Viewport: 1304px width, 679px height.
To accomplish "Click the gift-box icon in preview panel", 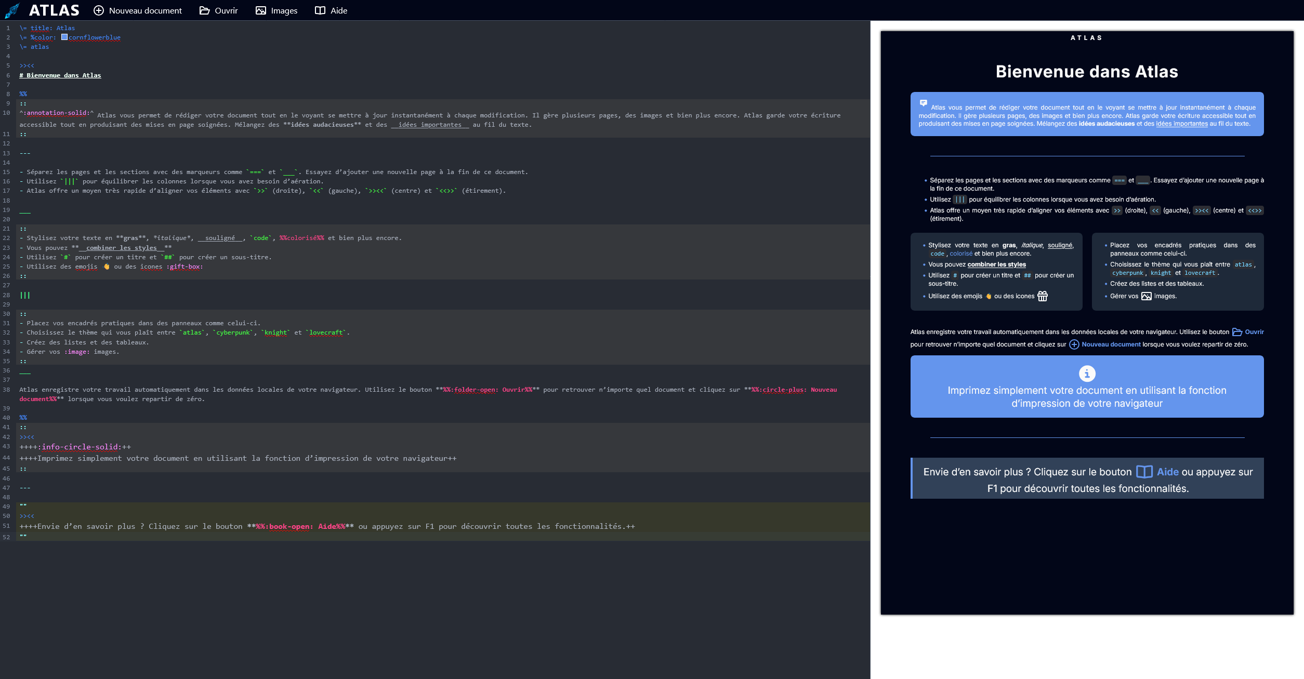I will point(1043,296).
